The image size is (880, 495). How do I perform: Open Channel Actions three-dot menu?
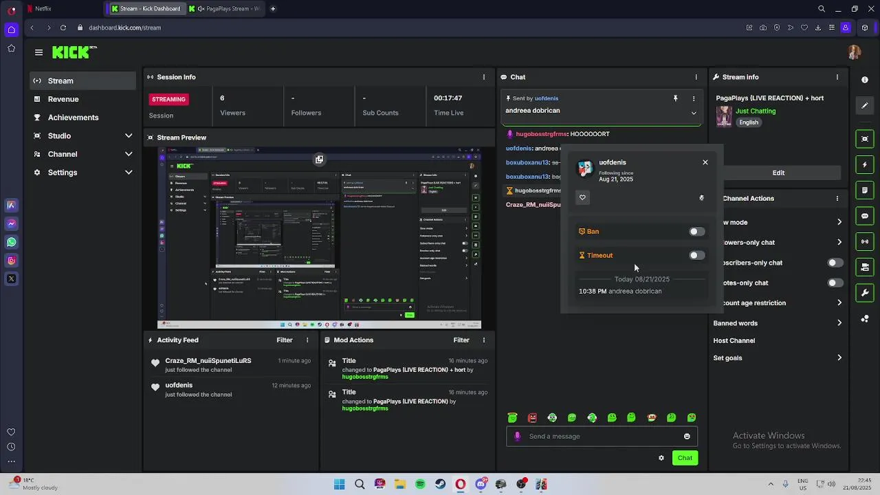coord(837,199)
